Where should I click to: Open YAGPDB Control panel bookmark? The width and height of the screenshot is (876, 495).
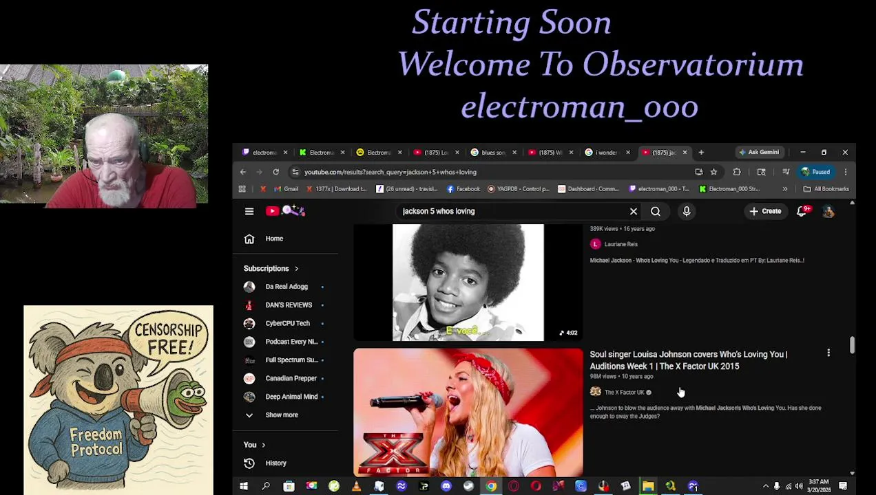point(519,189)
